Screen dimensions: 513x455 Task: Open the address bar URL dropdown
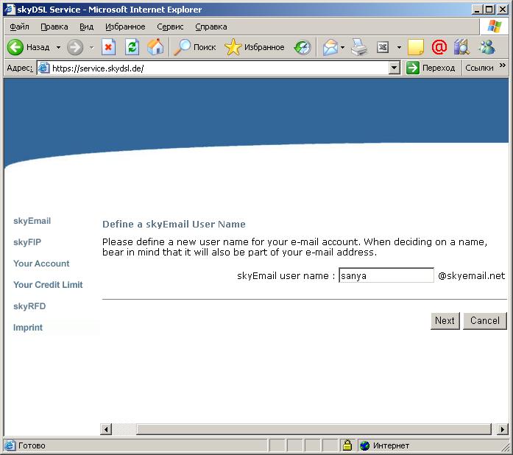click(x=395, y=68)
